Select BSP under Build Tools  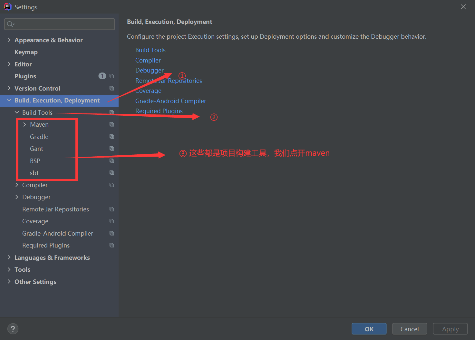(35, 161)
